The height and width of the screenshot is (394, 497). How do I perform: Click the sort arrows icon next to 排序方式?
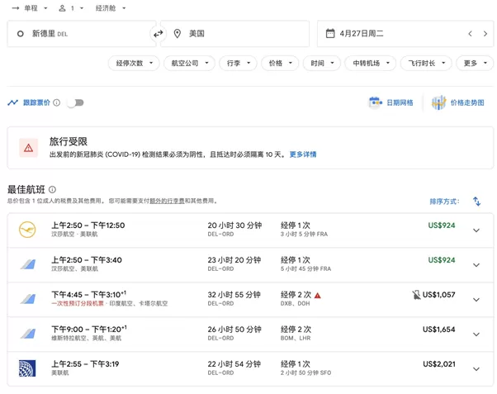tap(476, 201)
